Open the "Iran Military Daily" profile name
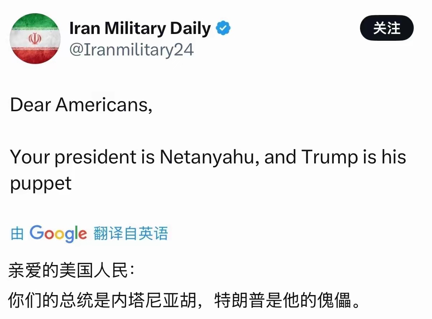The image size is (432, 319). pyautogui.click(x=140, y=28)
